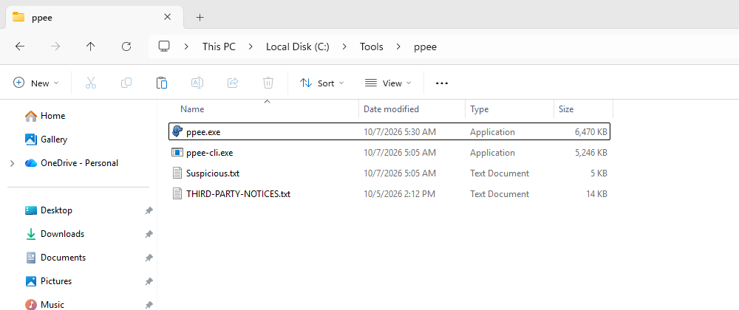The width and height of the screenshot is (739, 310).
Task: Select the ppee.exe file name
Action: 203,132
